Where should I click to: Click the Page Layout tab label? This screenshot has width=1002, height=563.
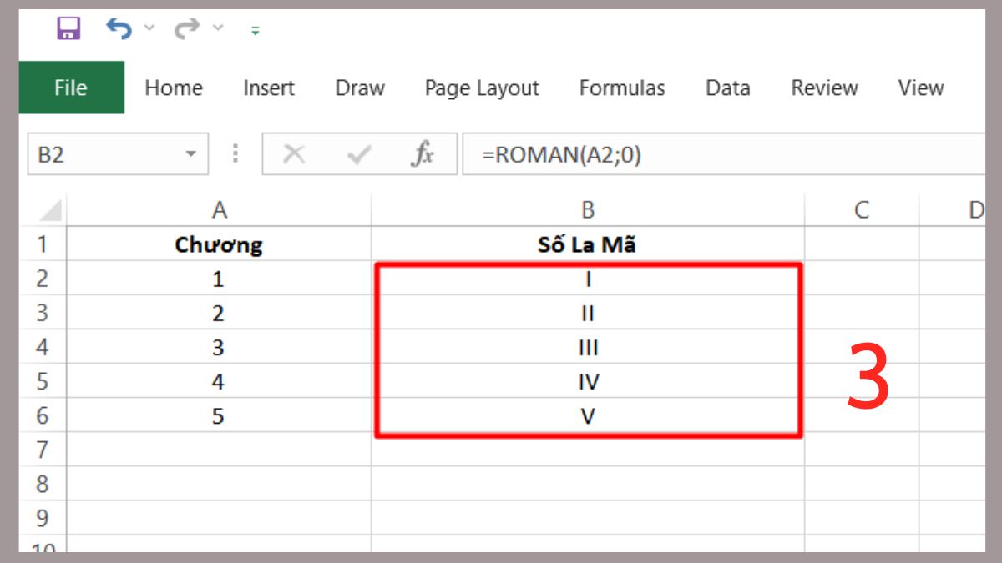point(482,88)
